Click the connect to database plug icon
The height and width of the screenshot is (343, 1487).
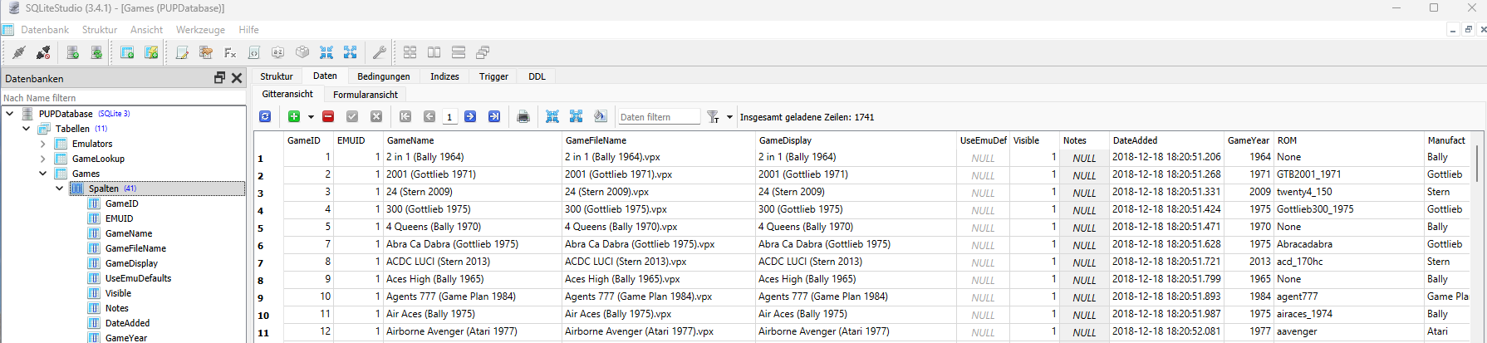(18, 52)
